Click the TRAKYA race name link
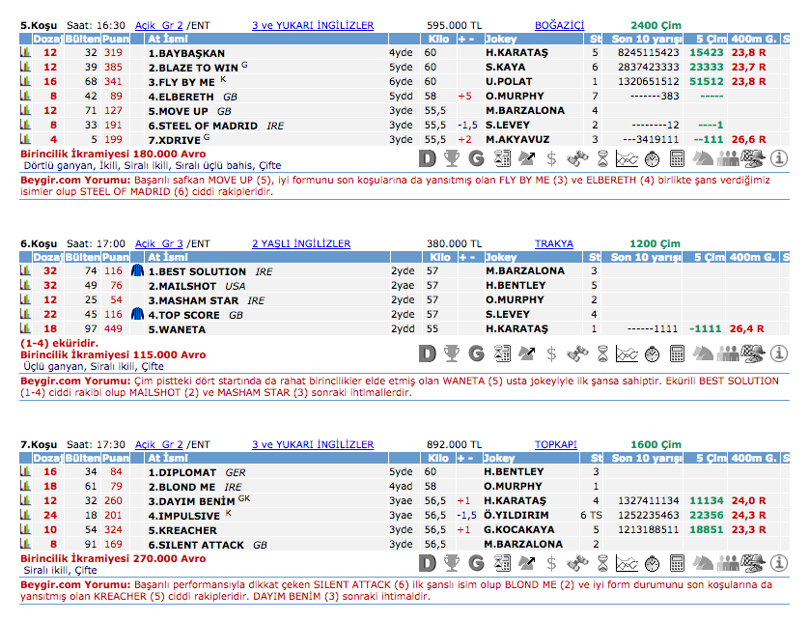The width and height of the screenshot is (809, 622). point(553,243)
